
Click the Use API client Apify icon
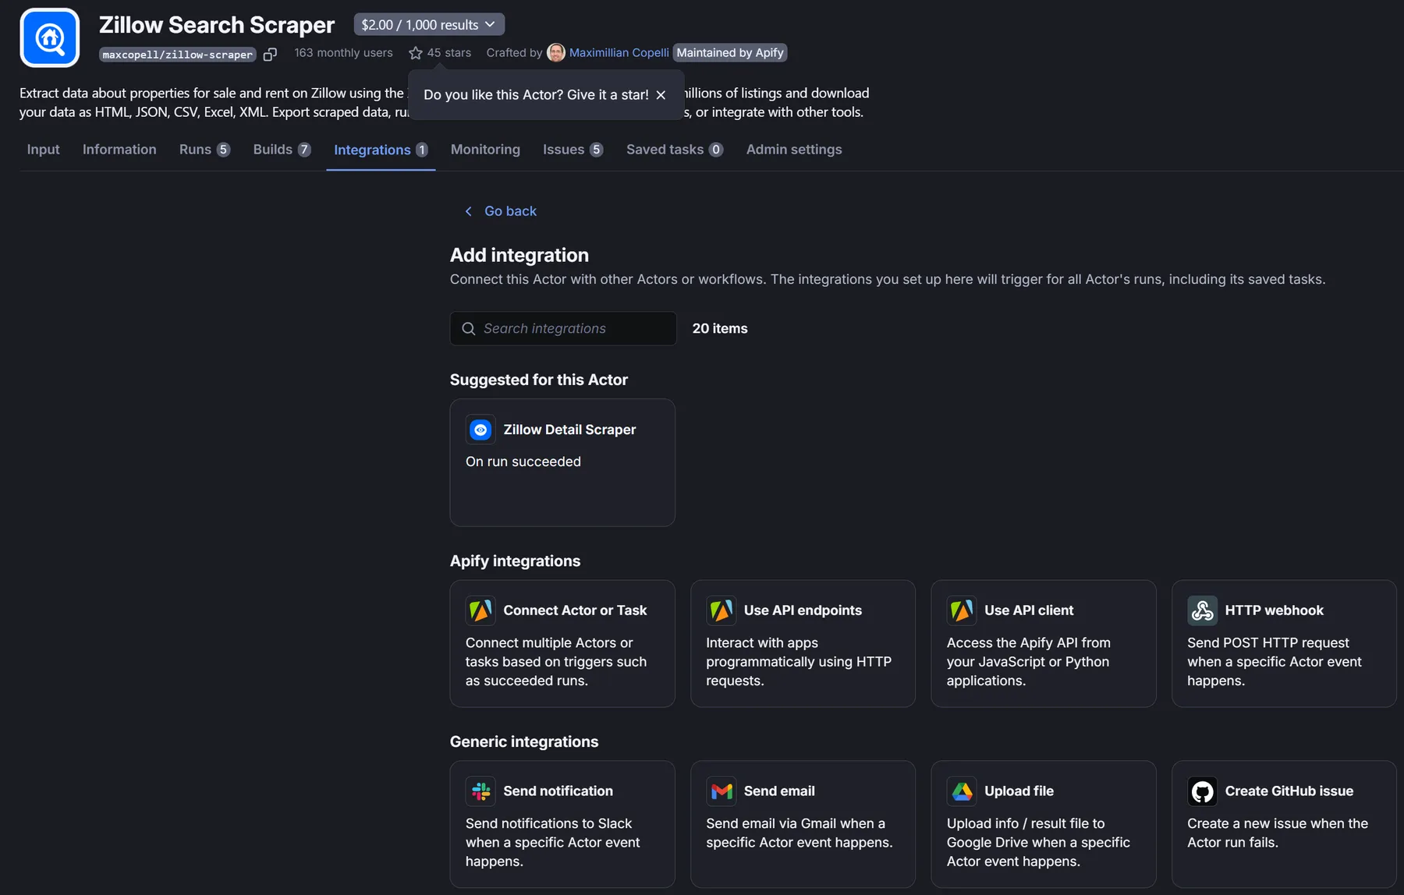tap(962, 610)
